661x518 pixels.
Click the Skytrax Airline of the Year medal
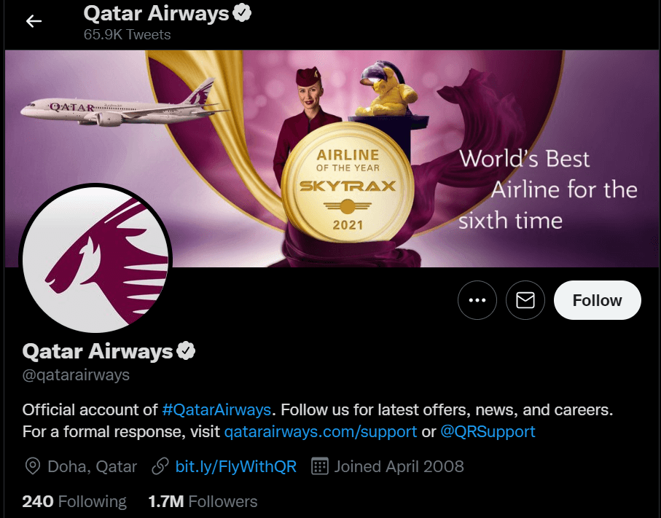348,182
